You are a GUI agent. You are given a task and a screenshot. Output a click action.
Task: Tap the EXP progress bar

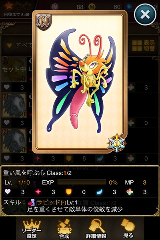[x=82, y=182]
